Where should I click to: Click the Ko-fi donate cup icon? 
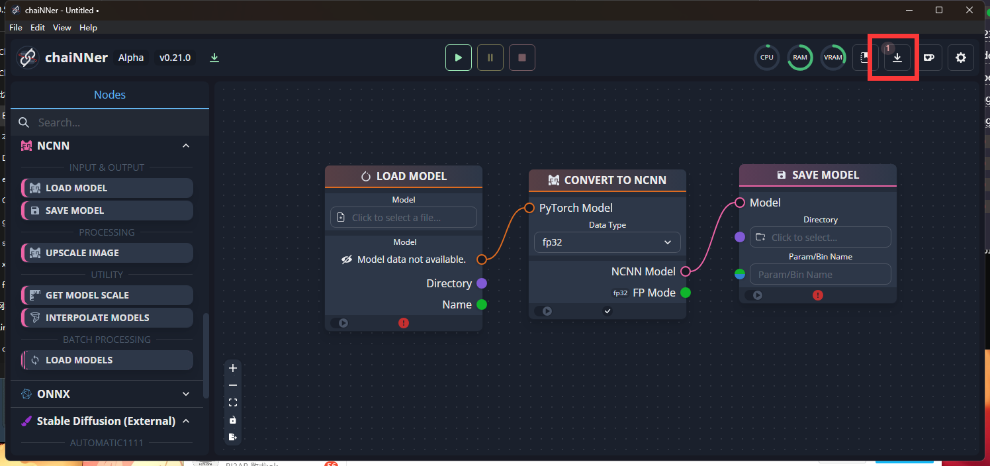[x=929, y=58]
